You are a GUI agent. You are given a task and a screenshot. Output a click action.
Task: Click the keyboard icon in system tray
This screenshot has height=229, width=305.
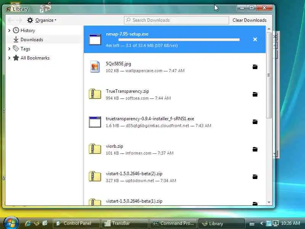pyautogui.click(x=252, y=224)
